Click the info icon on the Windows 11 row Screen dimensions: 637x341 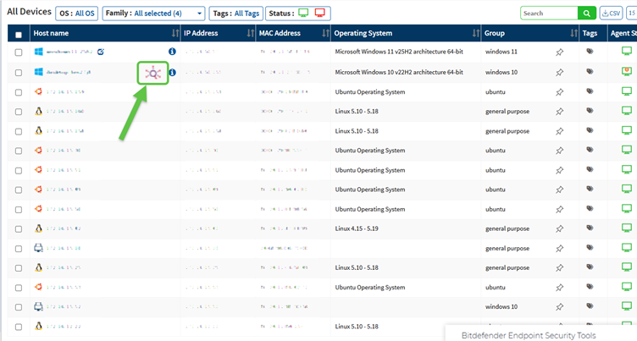(172, 52)
